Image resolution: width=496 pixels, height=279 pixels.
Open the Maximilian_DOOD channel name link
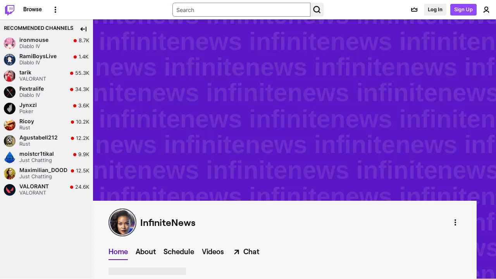click(x=43, y=170)
